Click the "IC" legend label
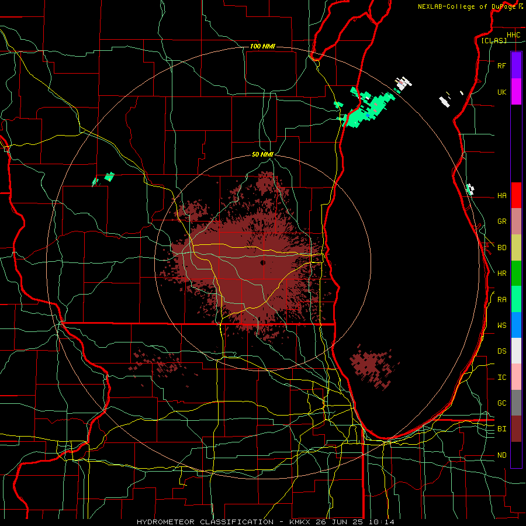Image resolution: width=526 pixels, height=526 pixels. point(501,378)
